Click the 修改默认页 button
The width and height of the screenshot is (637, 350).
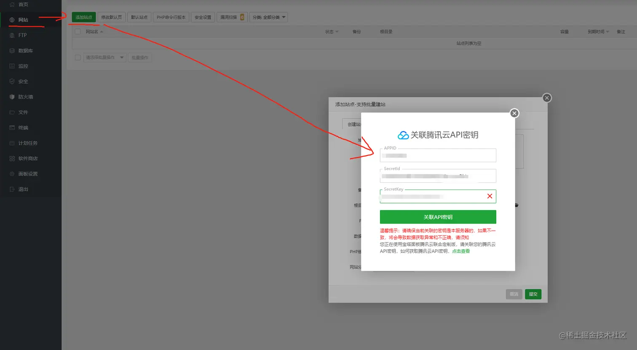pyautogui.click(x=112, y=17)
